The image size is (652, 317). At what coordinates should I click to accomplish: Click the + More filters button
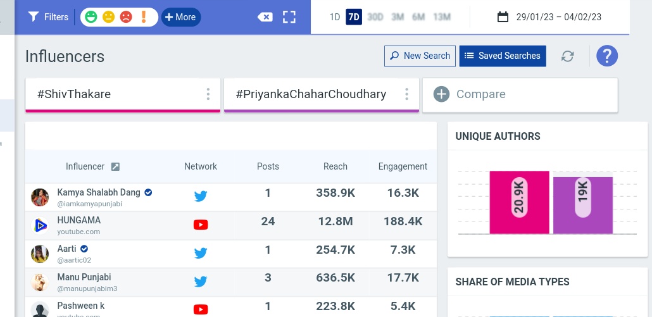(181, 17)
